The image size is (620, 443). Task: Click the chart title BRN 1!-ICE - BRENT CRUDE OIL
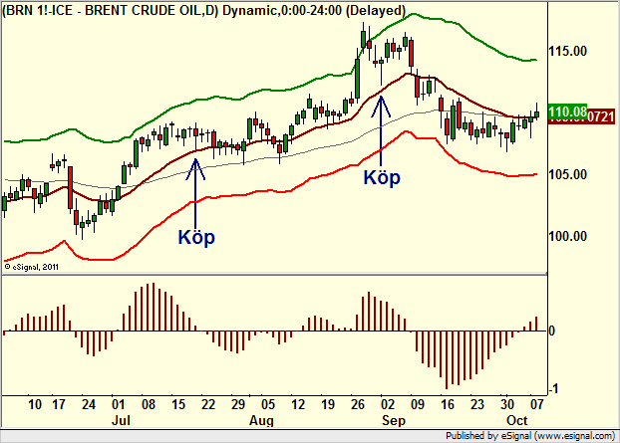204,10
